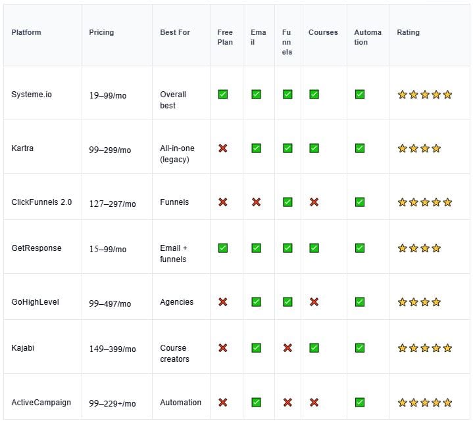This screenshot has height=421, width=473.
Task: Click Kajabi's red X in the Funnels column
Action: (x=287, y=348)
